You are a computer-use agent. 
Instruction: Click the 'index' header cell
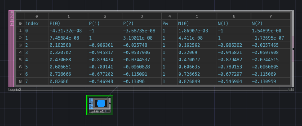[x=37, y=23]
